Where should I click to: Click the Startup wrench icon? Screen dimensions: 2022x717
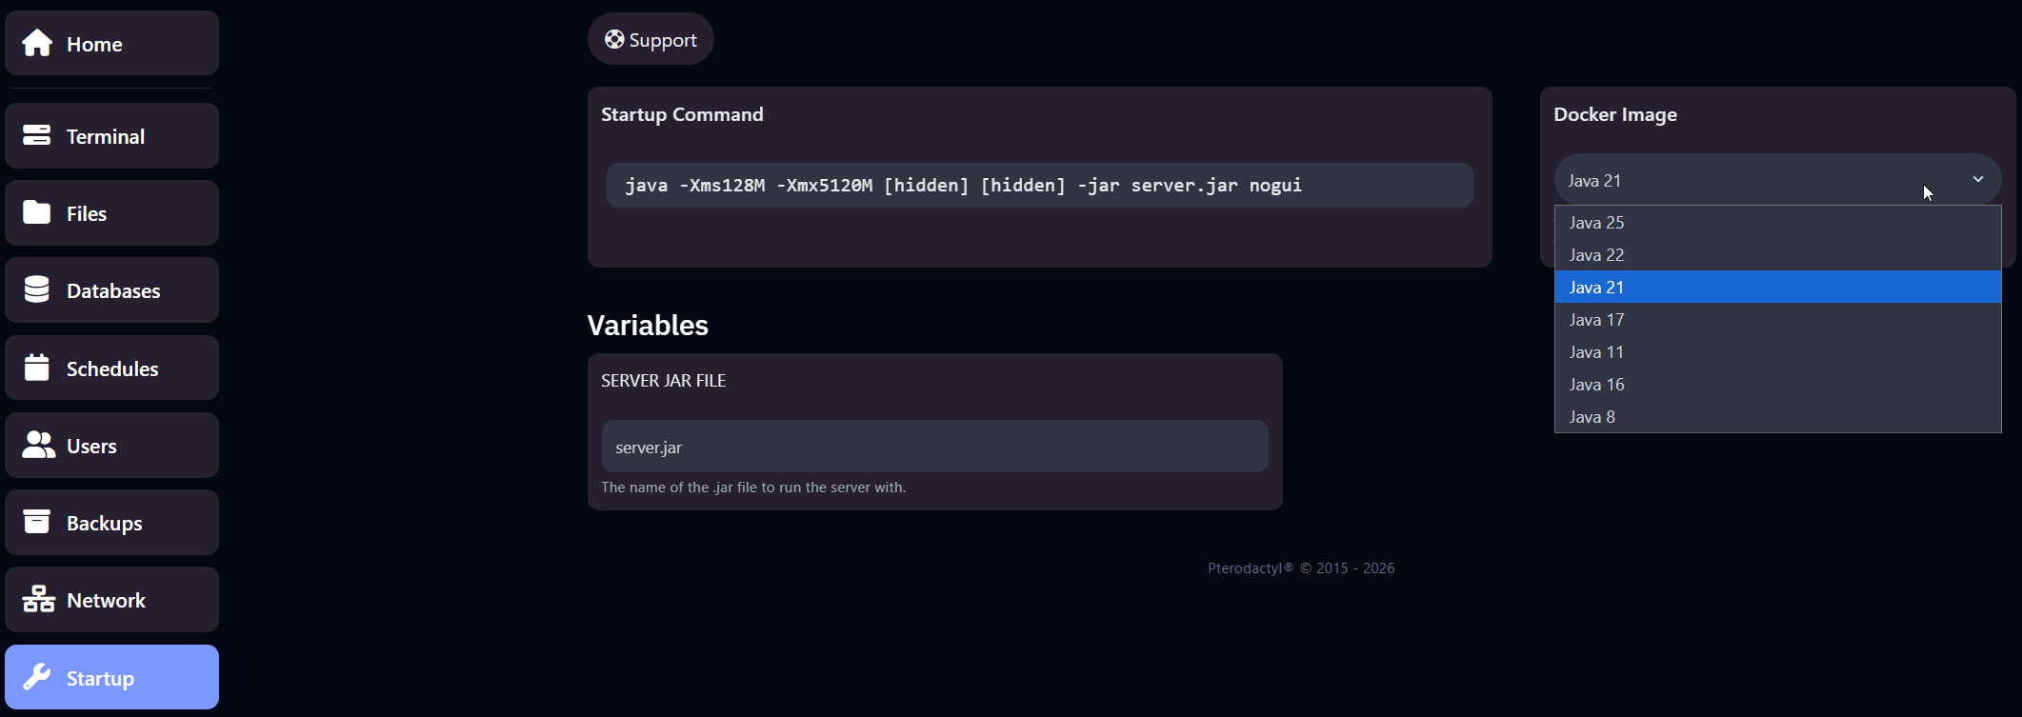37,677
